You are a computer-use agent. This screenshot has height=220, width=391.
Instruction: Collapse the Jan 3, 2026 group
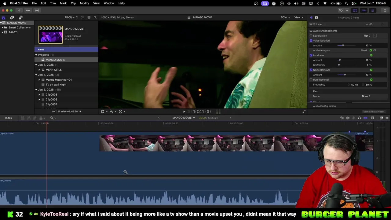click(x=36, y=90)
